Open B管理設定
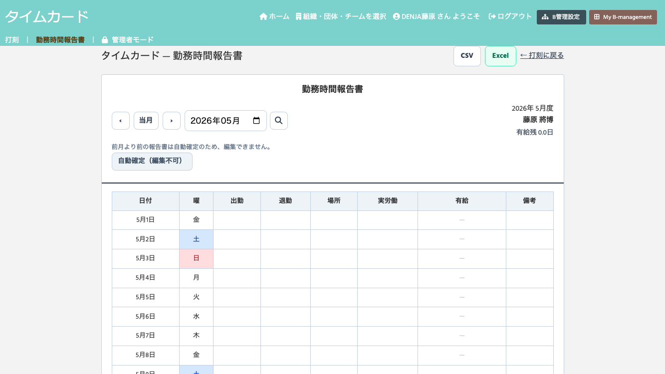The image size is (665, 374). pos(561,17)
